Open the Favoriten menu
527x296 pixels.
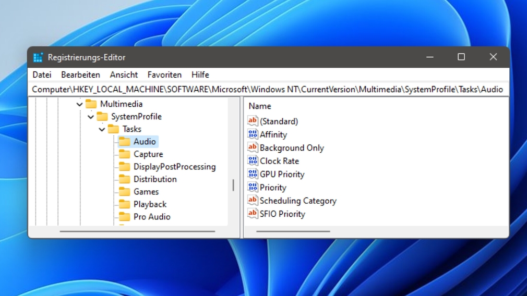point(164,75)
